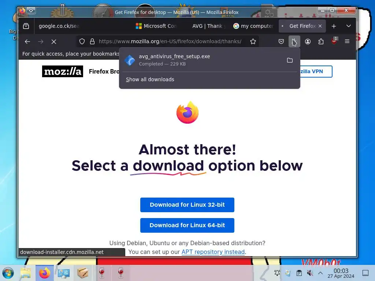Open the Firefox View icon
Screen dimensions: 375x281
(26, 26)
